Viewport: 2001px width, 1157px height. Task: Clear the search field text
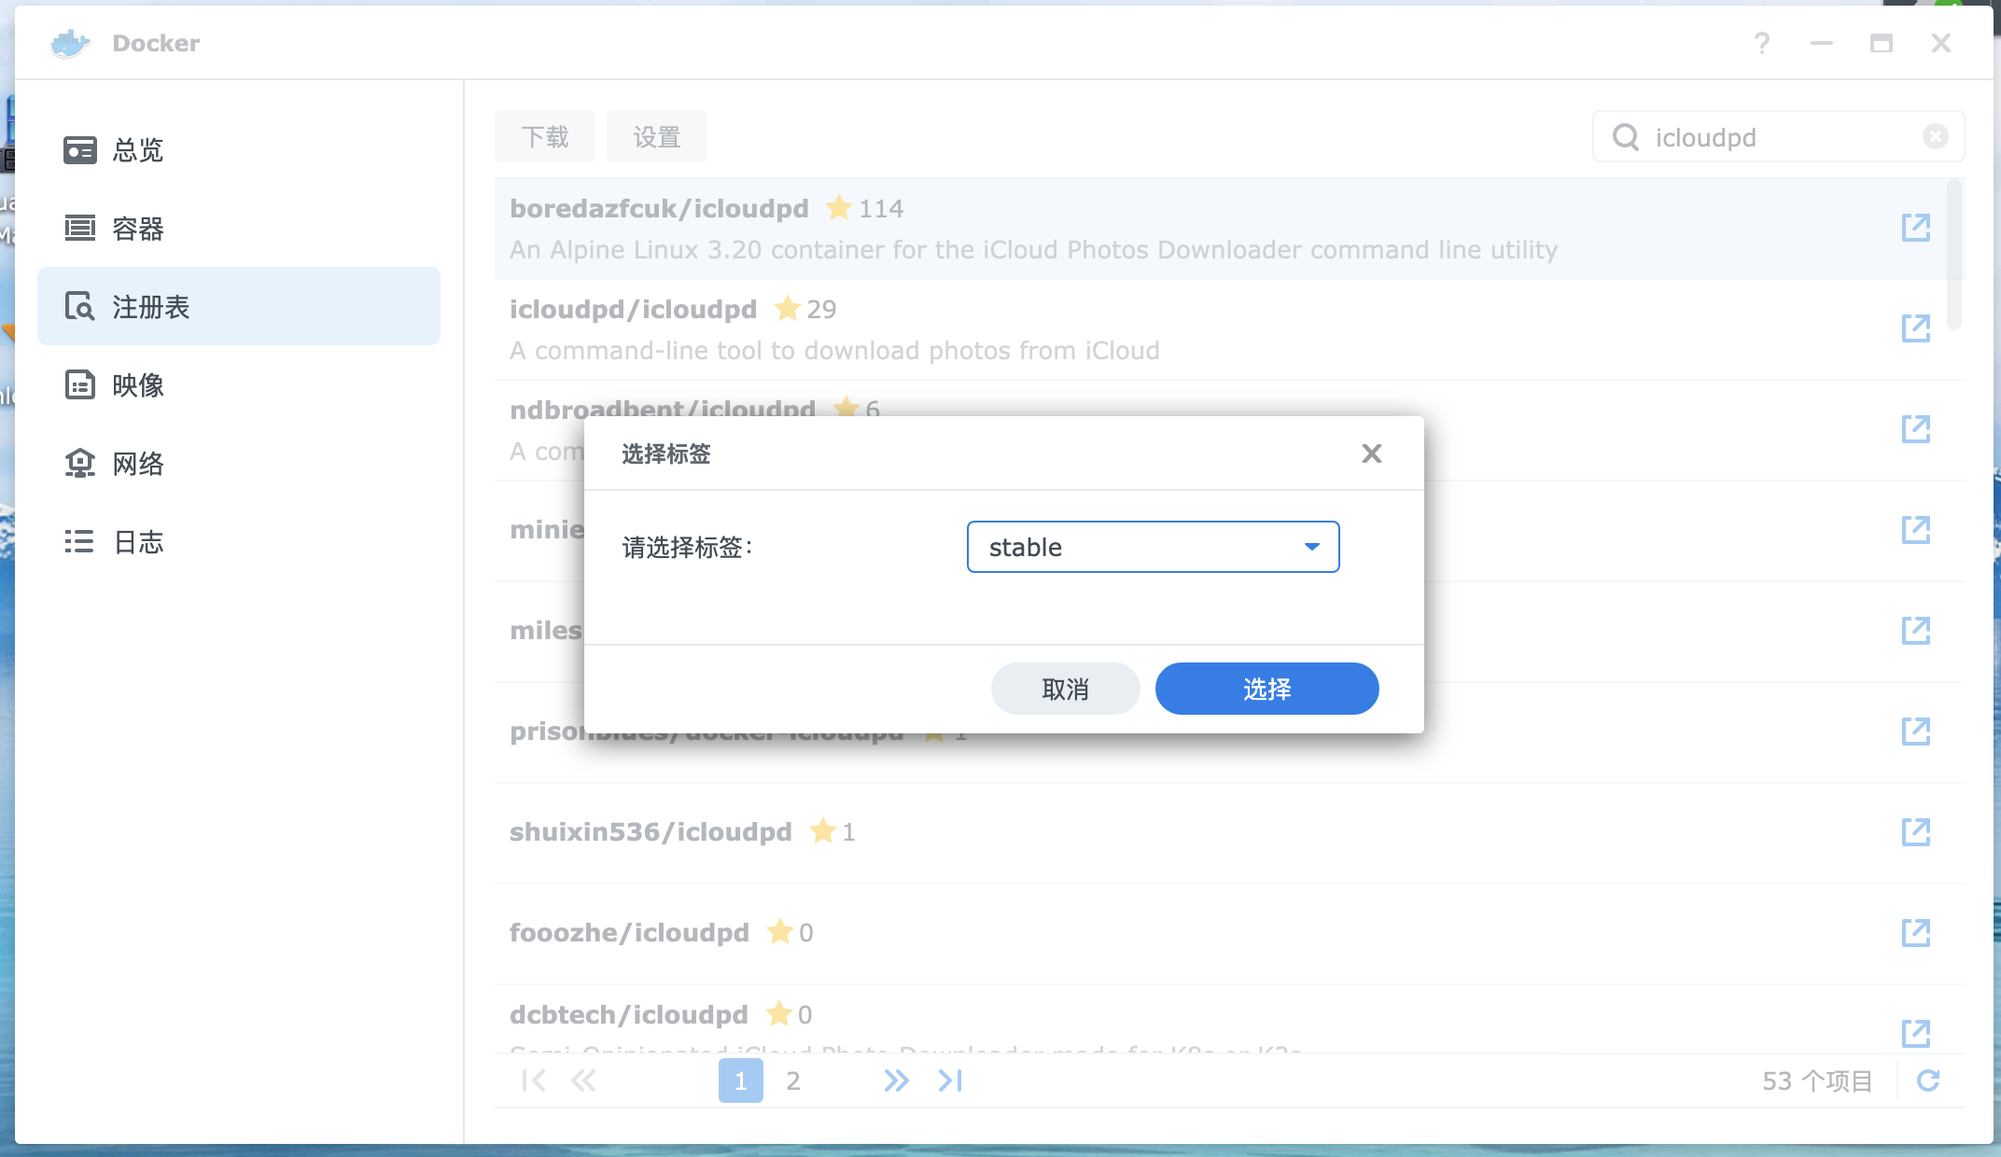click(x=1936, y=137)
